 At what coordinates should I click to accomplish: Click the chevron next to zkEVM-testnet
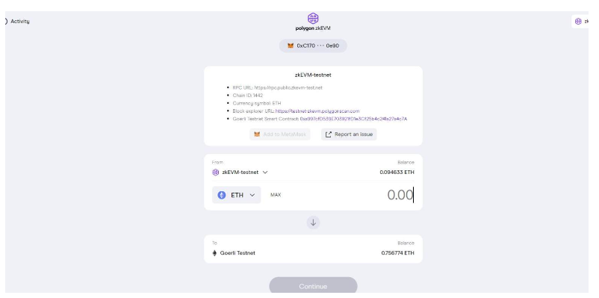click(265, 173)
